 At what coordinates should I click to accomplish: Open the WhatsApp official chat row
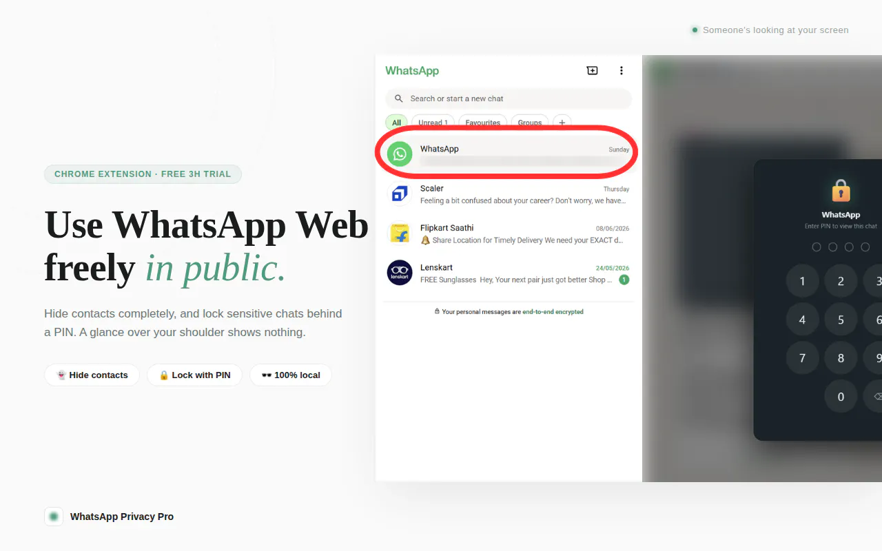[x=507, y=154]
